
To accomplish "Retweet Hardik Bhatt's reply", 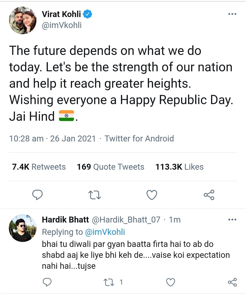I will tap(109, 282).
